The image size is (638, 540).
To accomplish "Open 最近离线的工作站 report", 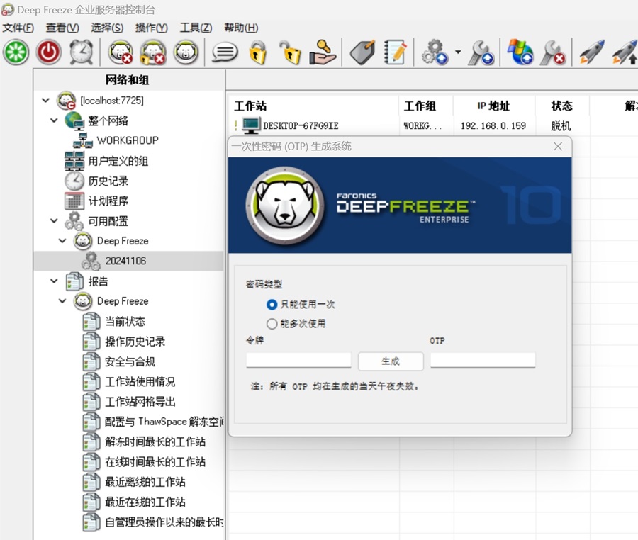I will coord(145,482).
